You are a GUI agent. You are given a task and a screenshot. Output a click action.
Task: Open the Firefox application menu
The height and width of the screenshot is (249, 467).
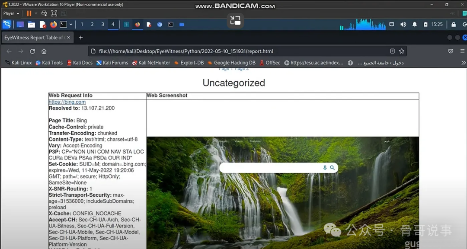[462, 51]
